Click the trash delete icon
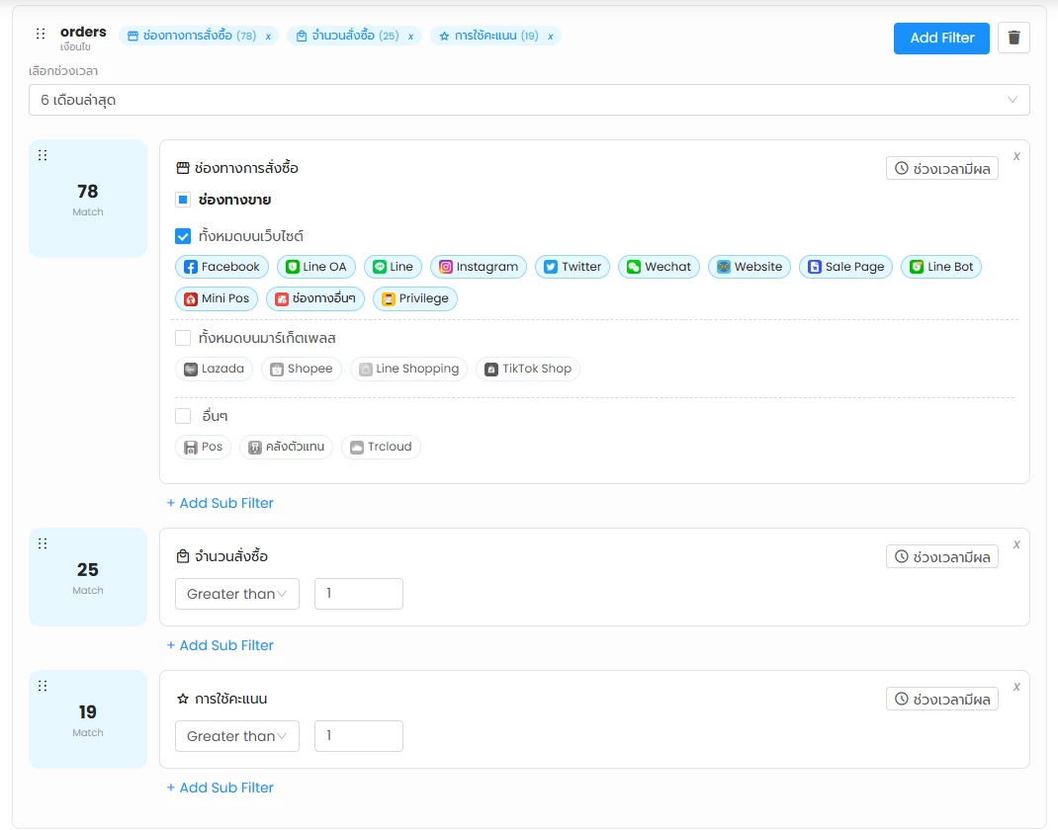 coord(1014,38)
